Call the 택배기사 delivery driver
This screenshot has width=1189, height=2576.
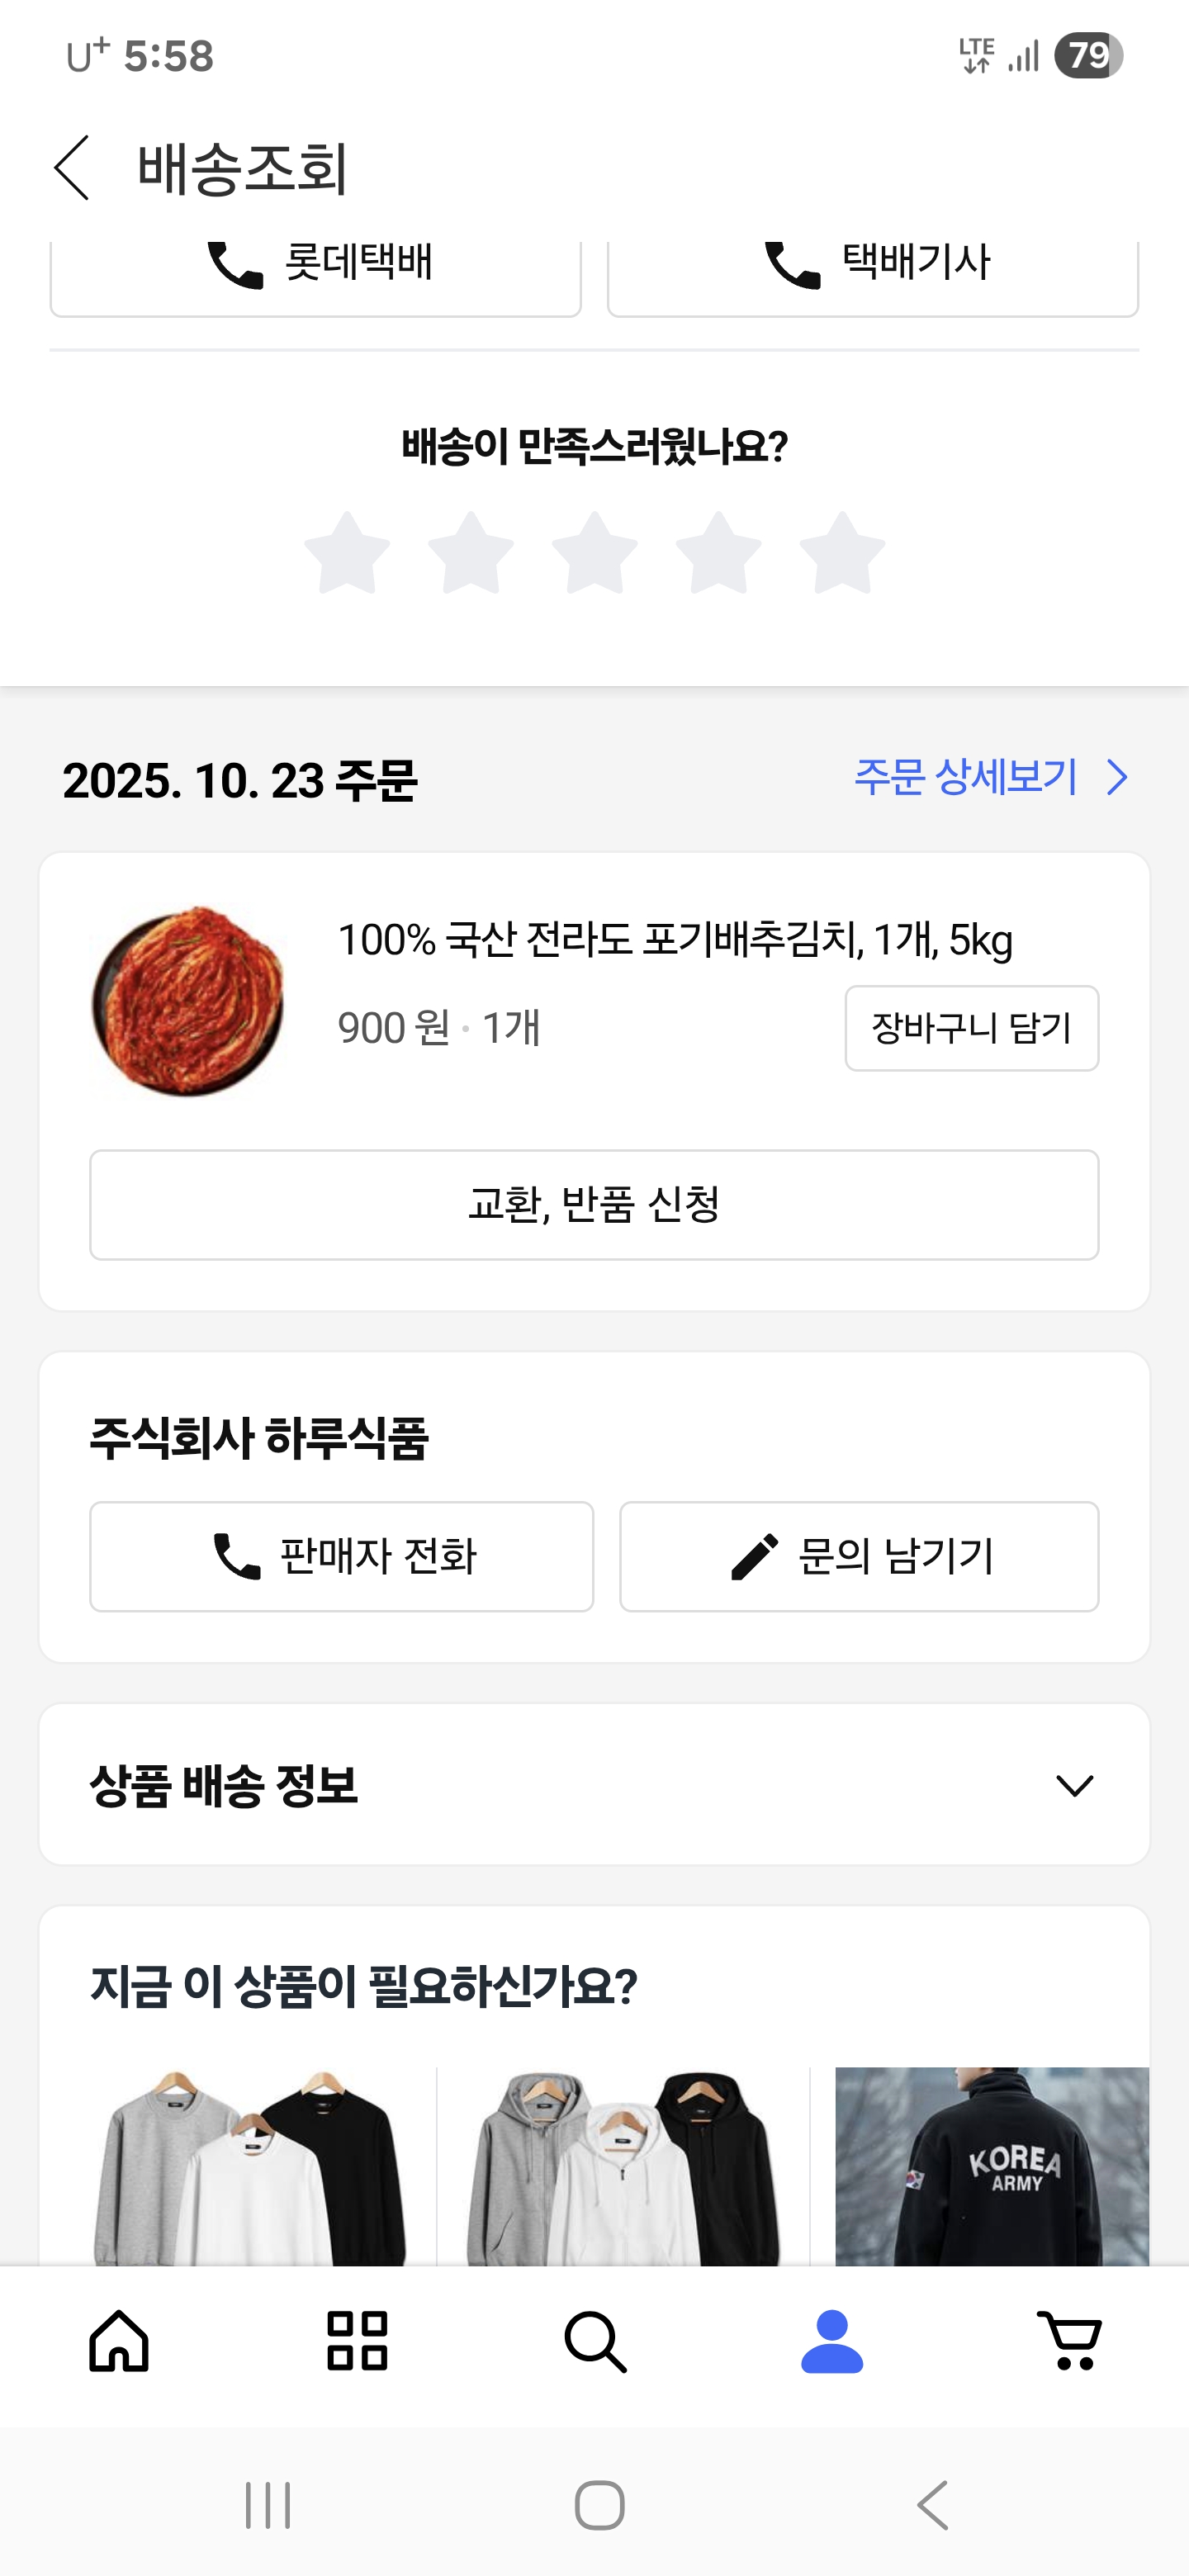coord(873,268)
